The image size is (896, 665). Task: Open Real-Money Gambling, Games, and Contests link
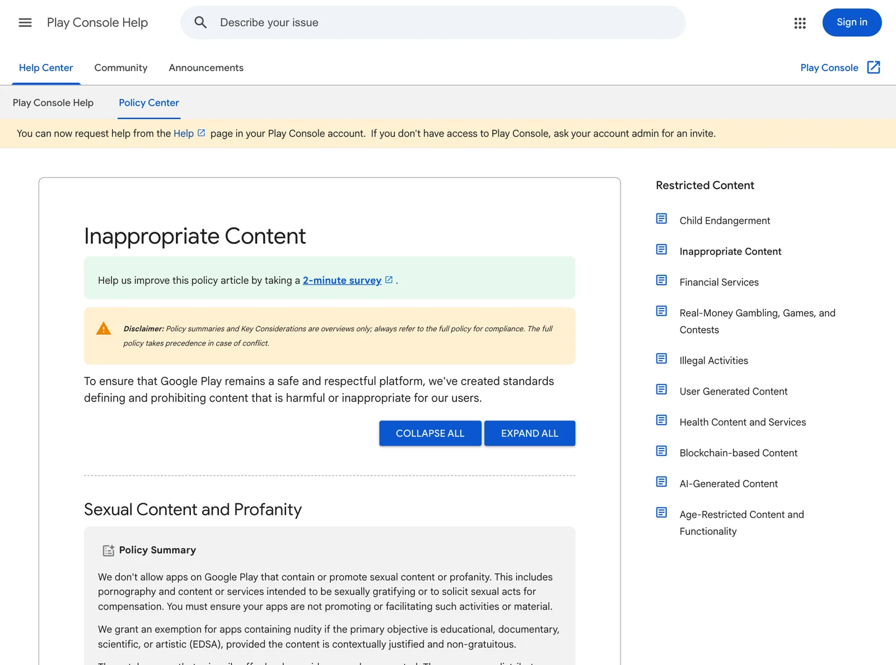(757, 321)
